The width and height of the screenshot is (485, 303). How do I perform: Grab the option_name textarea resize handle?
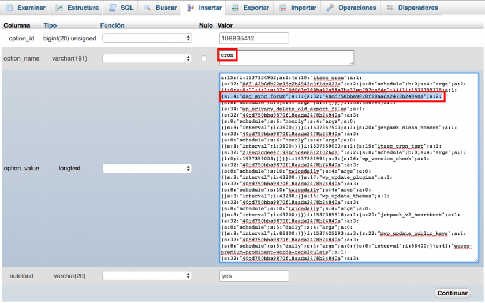[351, 63]
